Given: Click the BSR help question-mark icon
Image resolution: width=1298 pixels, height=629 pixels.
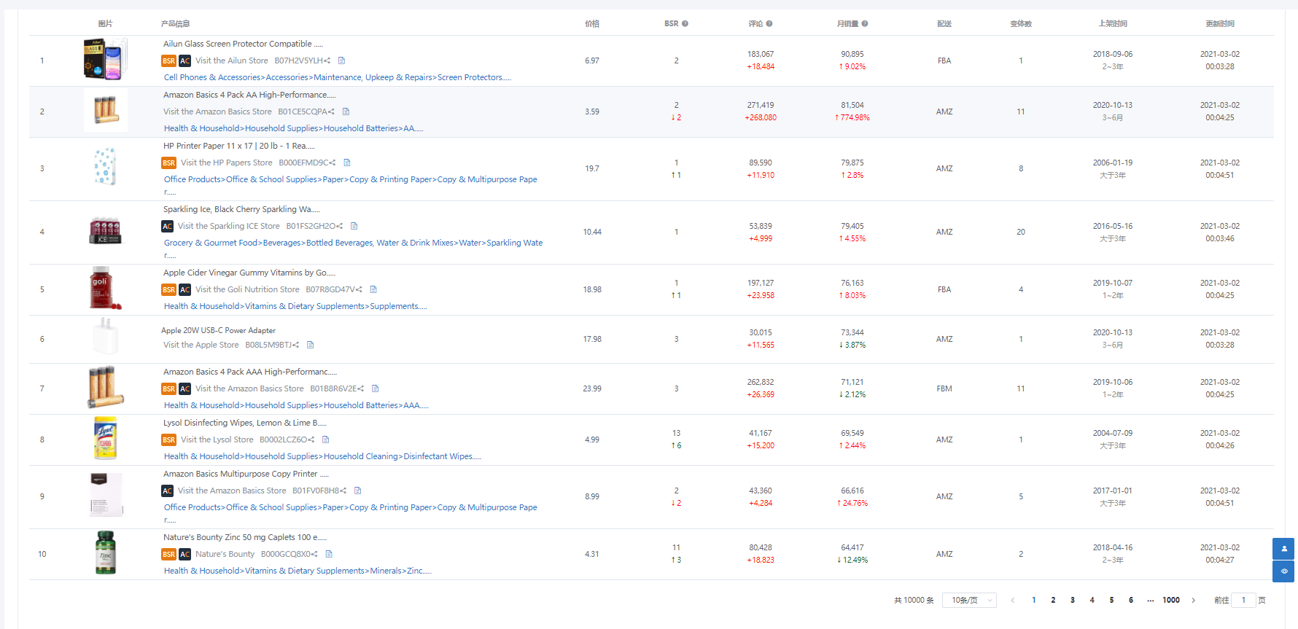Looking at the screenshot, I should click(x=685, y=24).
